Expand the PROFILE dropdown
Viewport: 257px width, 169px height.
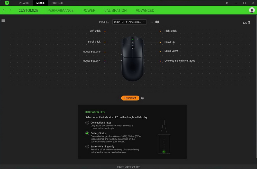click(129, 22)
